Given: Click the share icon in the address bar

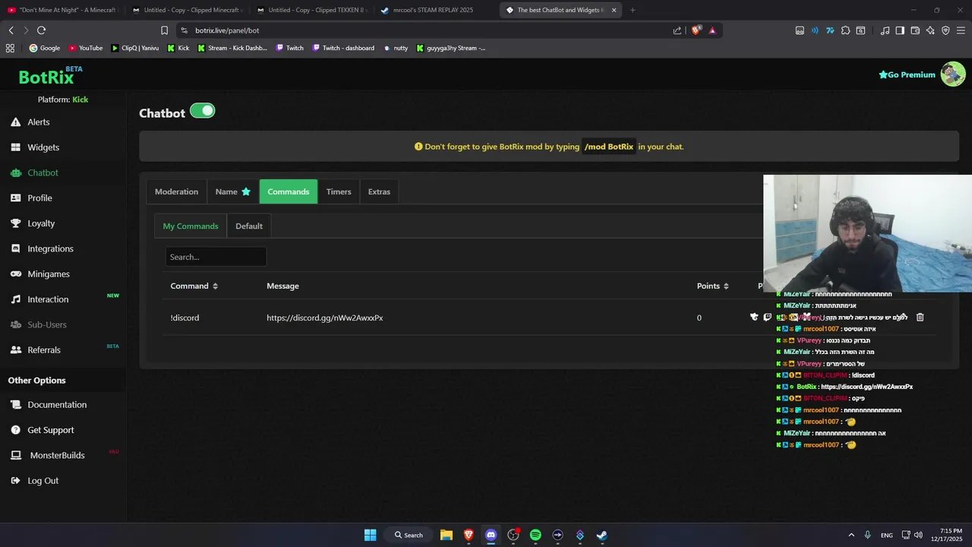Looking at the screenshot, I should point(677,30).
